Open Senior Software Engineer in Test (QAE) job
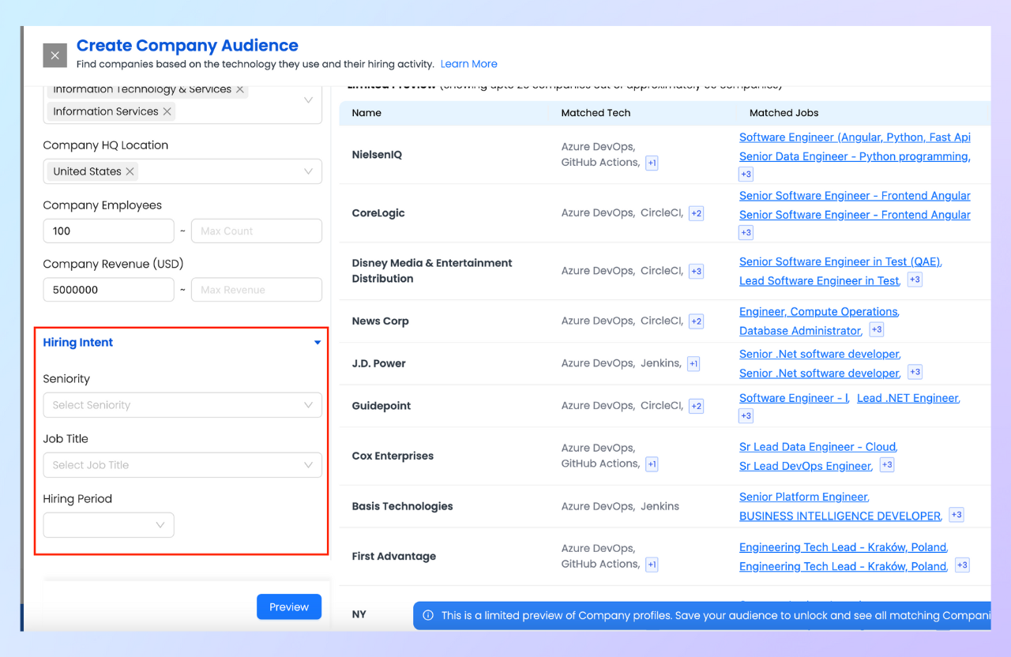This screenshot has height=657, width=1011. 840,261
